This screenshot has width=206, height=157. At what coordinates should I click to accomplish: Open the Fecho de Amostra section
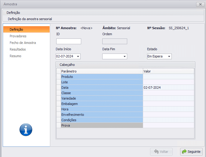click(23, 43)
